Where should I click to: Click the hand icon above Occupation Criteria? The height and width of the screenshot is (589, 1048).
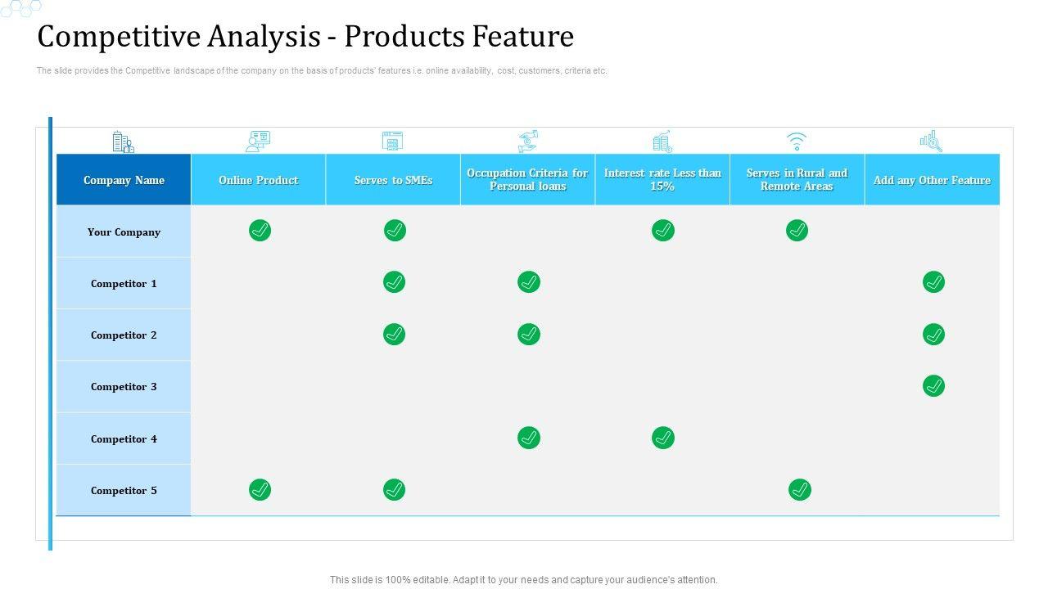pos(528,142)
